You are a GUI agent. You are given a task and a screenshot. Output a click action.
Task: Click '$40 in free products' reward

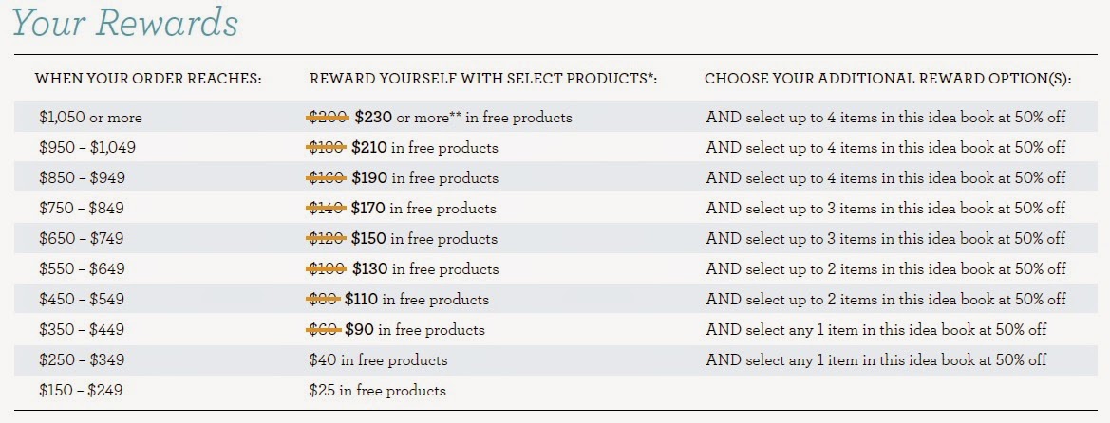click(378, 360)
